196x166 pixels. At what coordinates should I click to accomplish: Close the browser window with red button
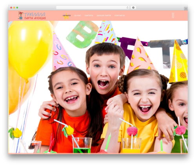(x=11, y=7)
